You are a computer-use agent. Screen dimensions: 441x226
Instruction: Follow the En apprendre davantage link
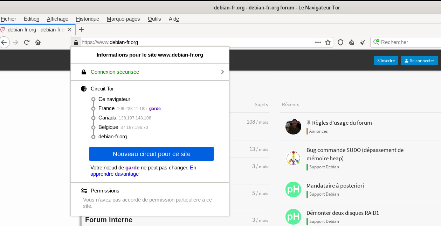point(115,174)
